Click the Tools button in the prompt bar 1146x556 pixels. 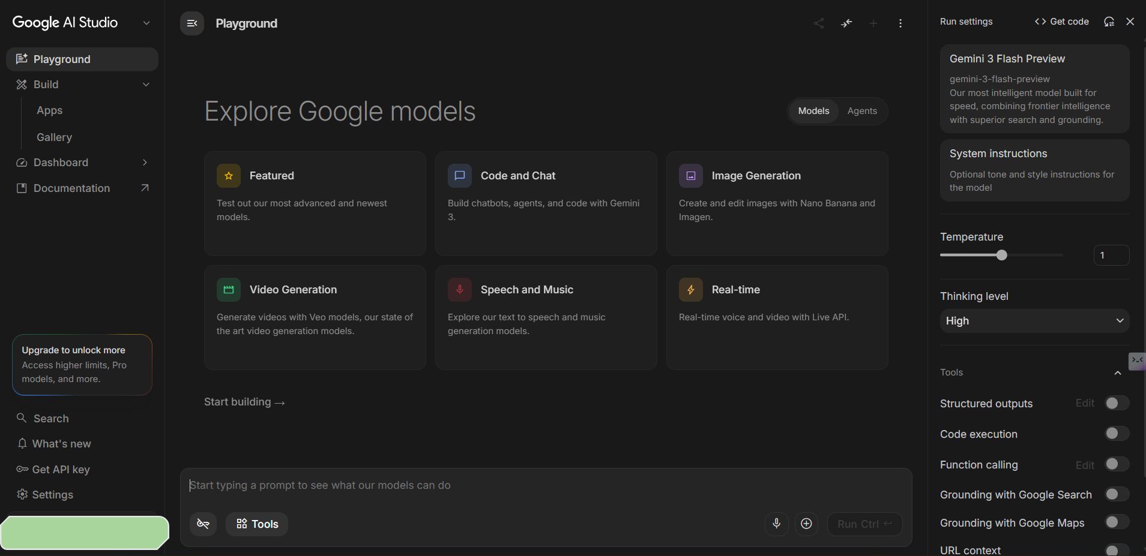tap(257, 524)
